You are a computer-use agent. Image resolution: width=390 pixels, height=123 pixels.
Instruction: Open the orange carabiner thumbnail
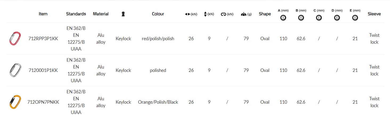coord(15,102)
